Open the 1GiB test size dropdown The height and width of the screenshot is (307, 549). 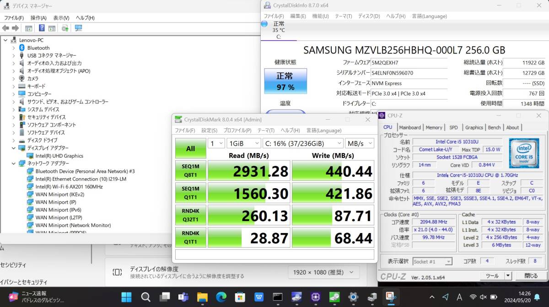[243, 143]
